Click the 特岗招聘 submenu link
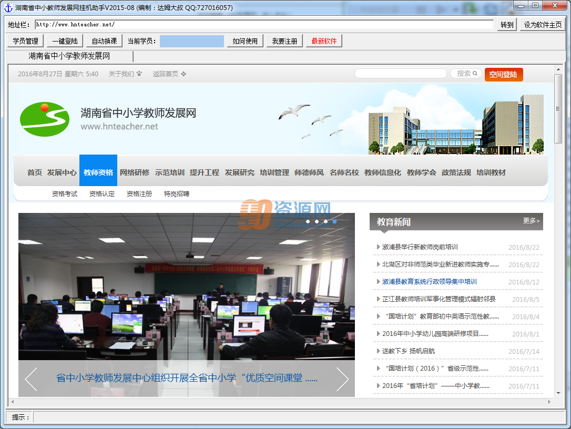Screen dimensions: 571x429 point(177,194)
